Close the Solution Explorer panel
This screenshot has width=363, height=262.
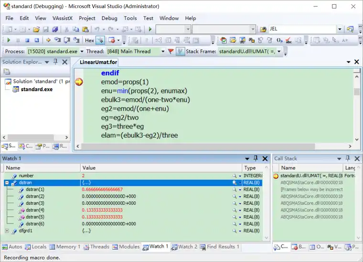(x=65, y=62)
